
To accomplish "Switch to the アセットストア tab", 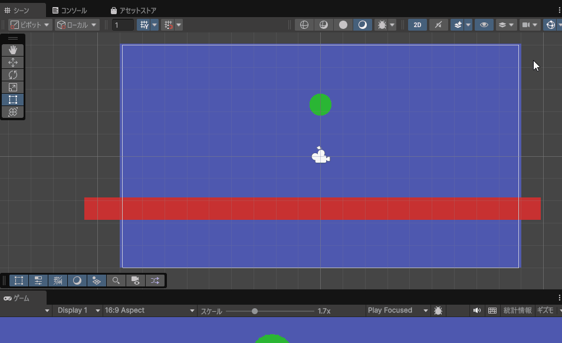I will [133, 11].
